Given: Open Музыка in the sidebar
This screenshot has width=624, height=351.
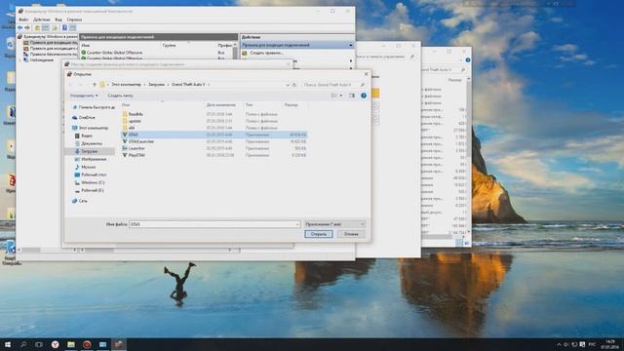Looking at the screenshot, I should (86, 167).
